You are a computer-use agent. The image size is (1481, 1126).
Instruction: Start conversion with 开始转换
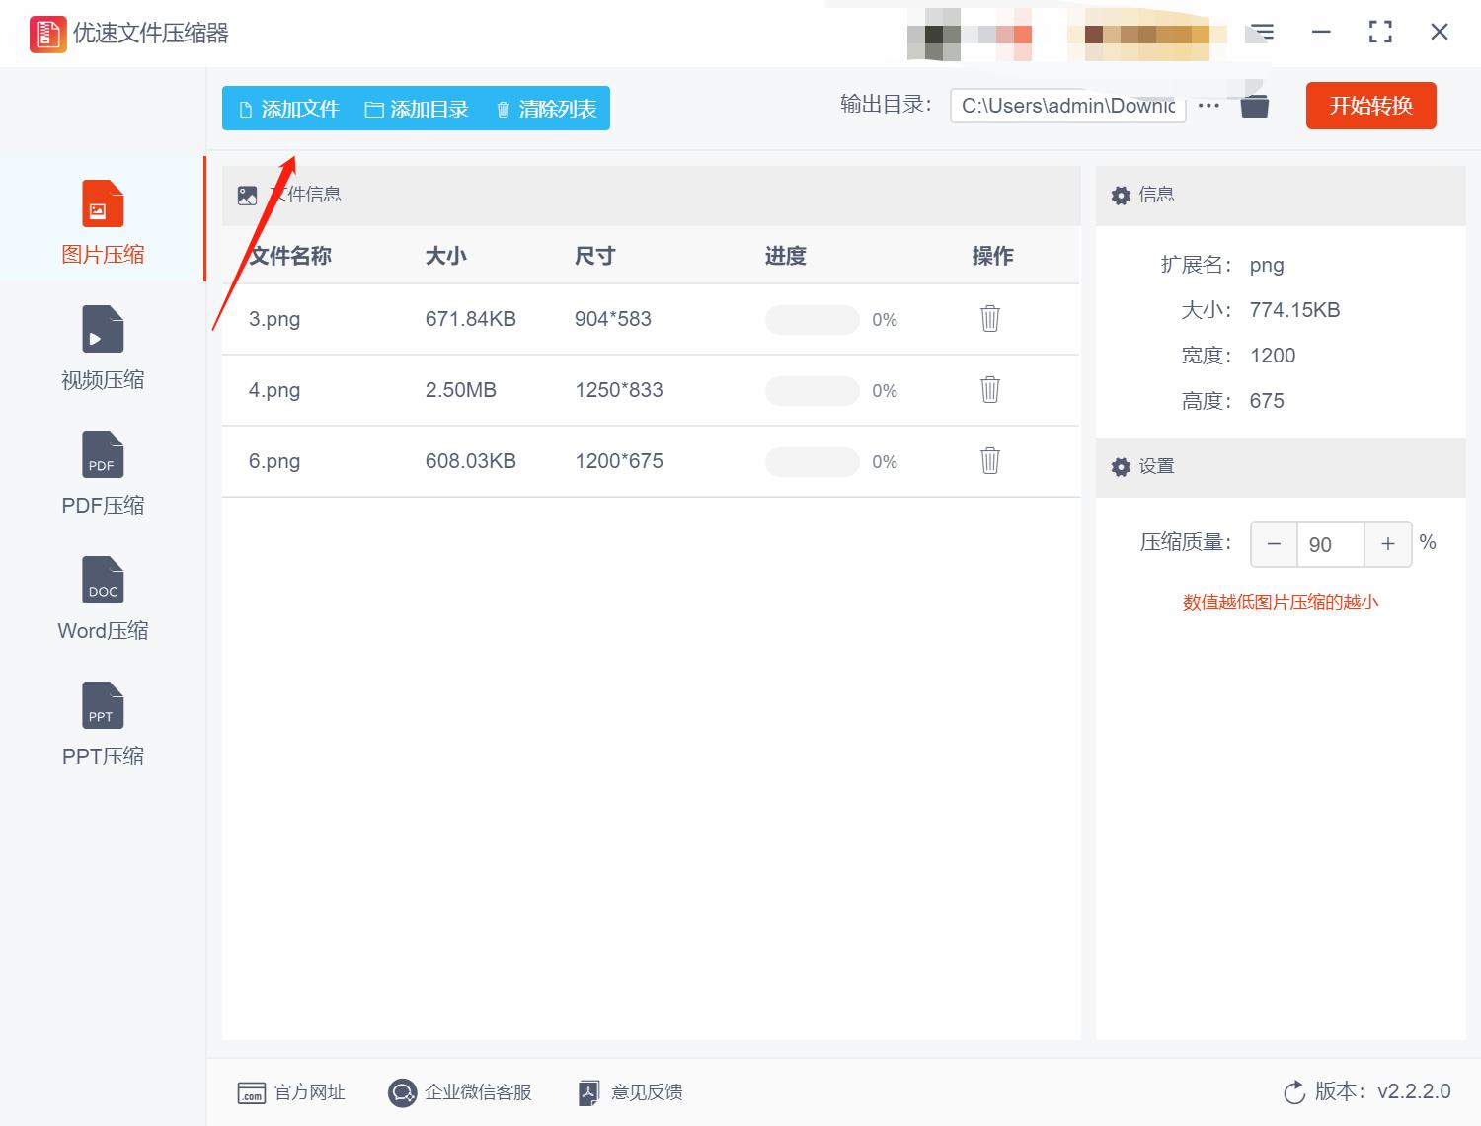coord(1370,106)
